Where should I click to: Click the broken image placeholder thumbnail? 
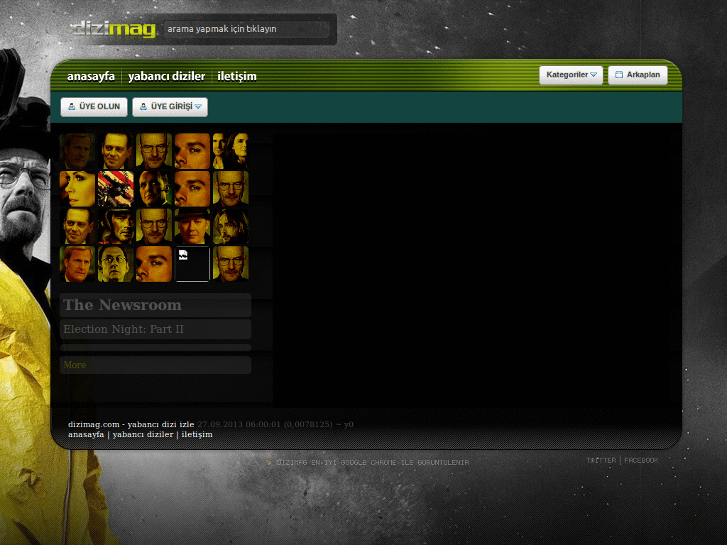pyautogui.click(x=192, y=264)
